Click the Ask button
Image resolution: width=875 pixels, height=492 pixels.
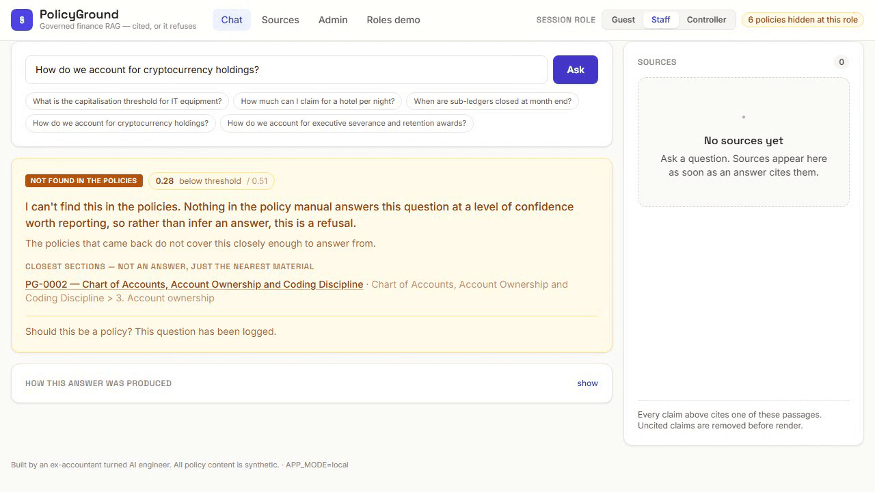pyautogui.click(x=576, y=70)
